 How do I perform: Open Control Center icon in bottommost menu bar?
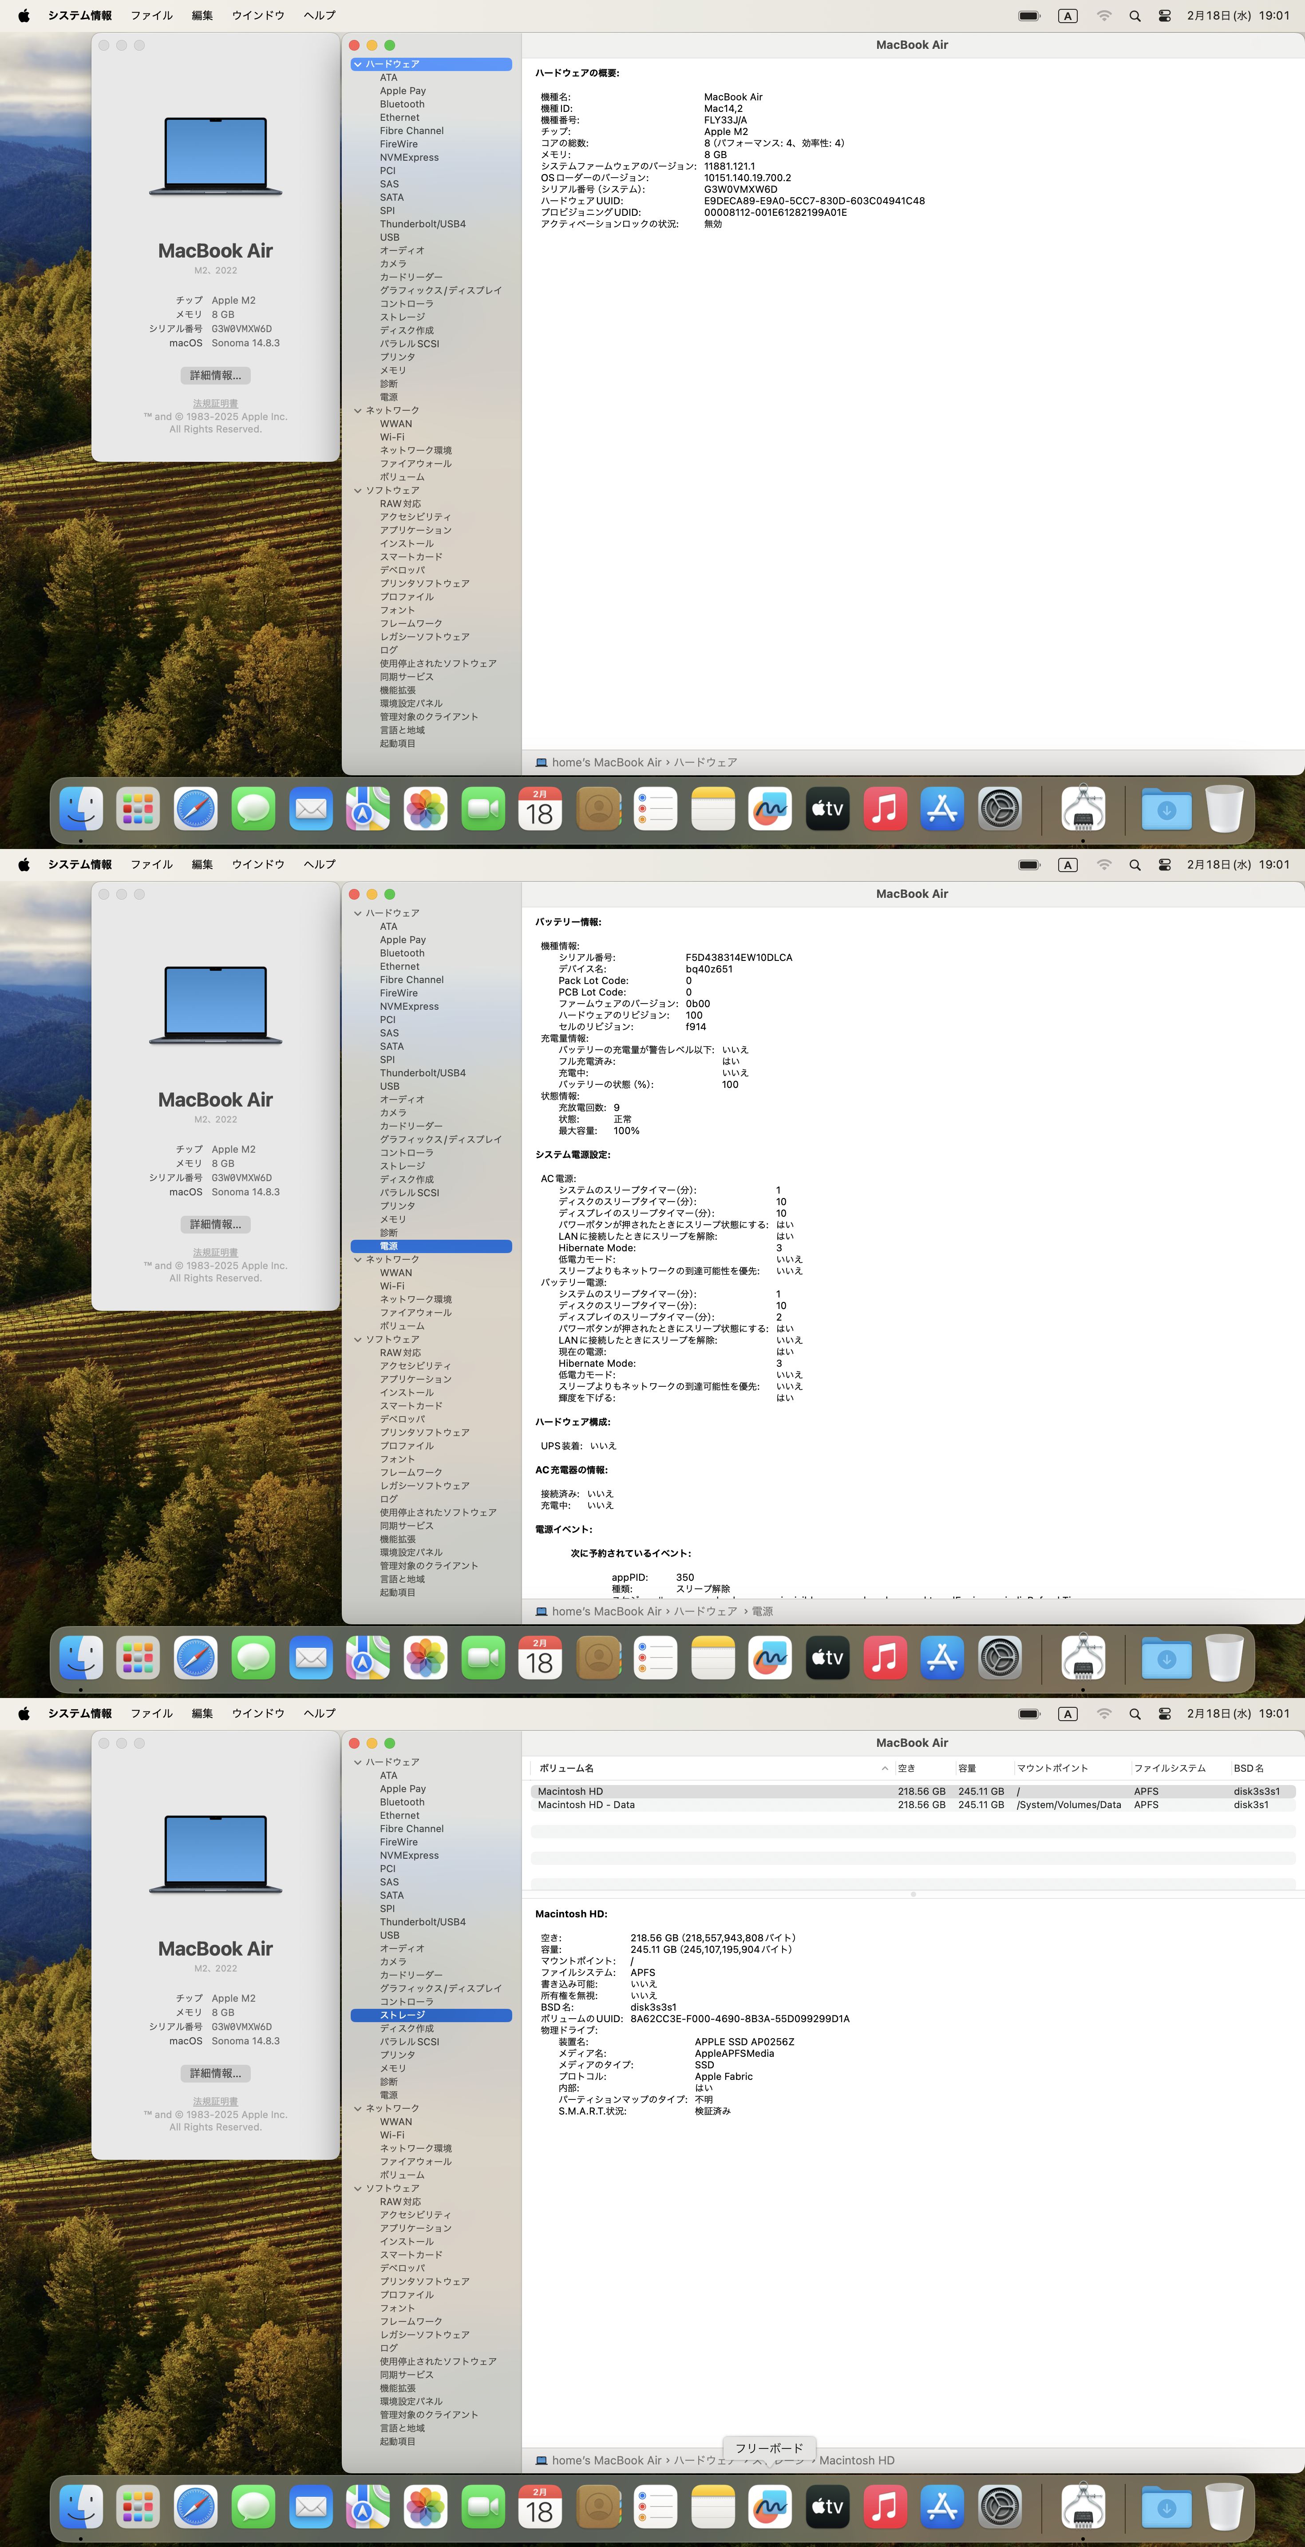click(1165, 1714)
